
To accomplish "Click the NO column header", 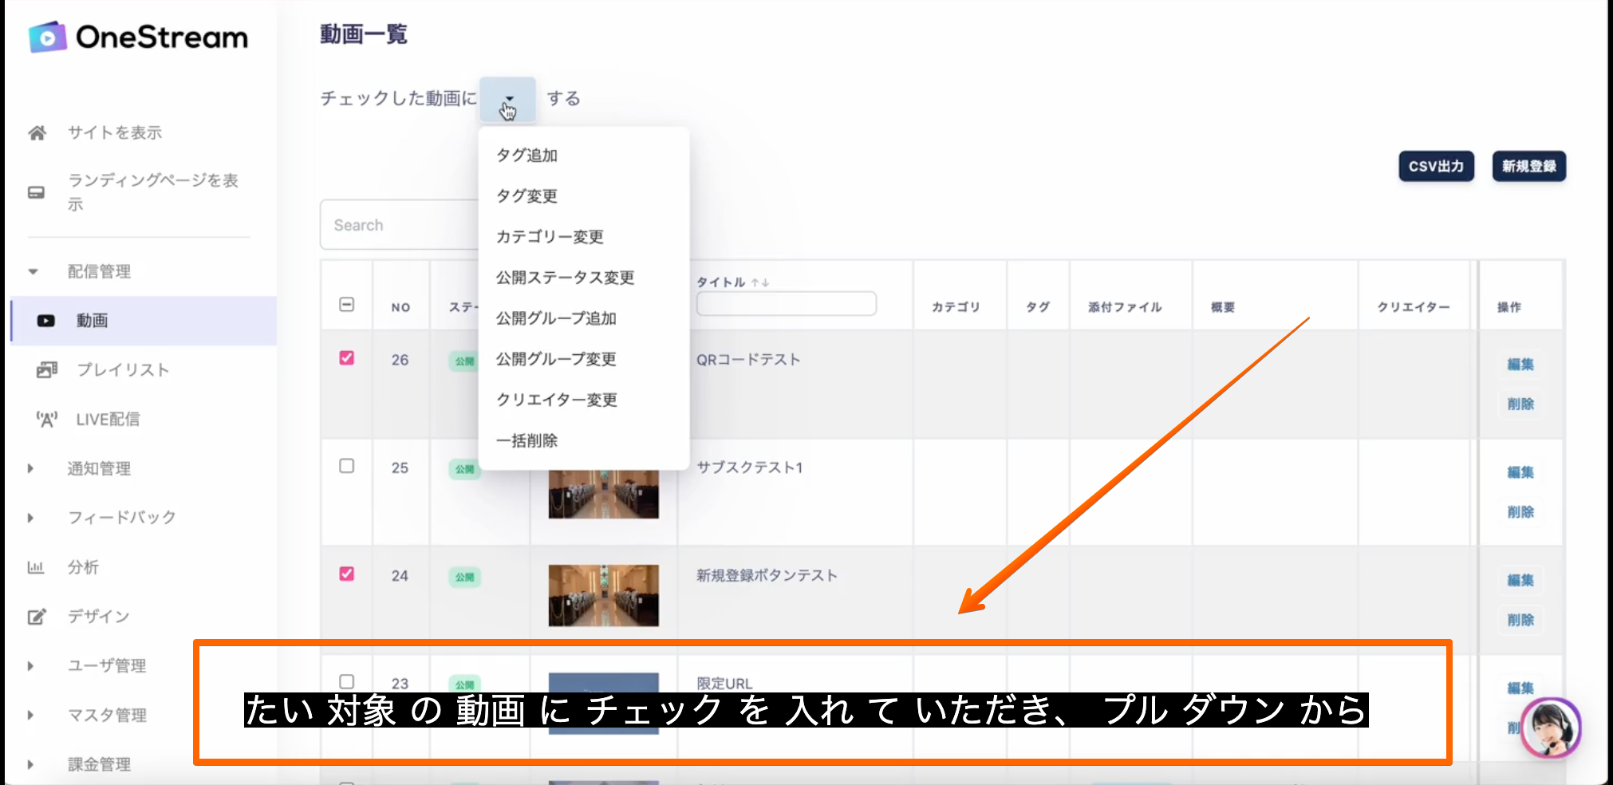I will pyautogui.click(x=400, y=307).
